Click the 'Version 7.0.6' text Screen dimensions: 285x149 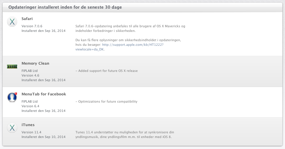point(32,26)
